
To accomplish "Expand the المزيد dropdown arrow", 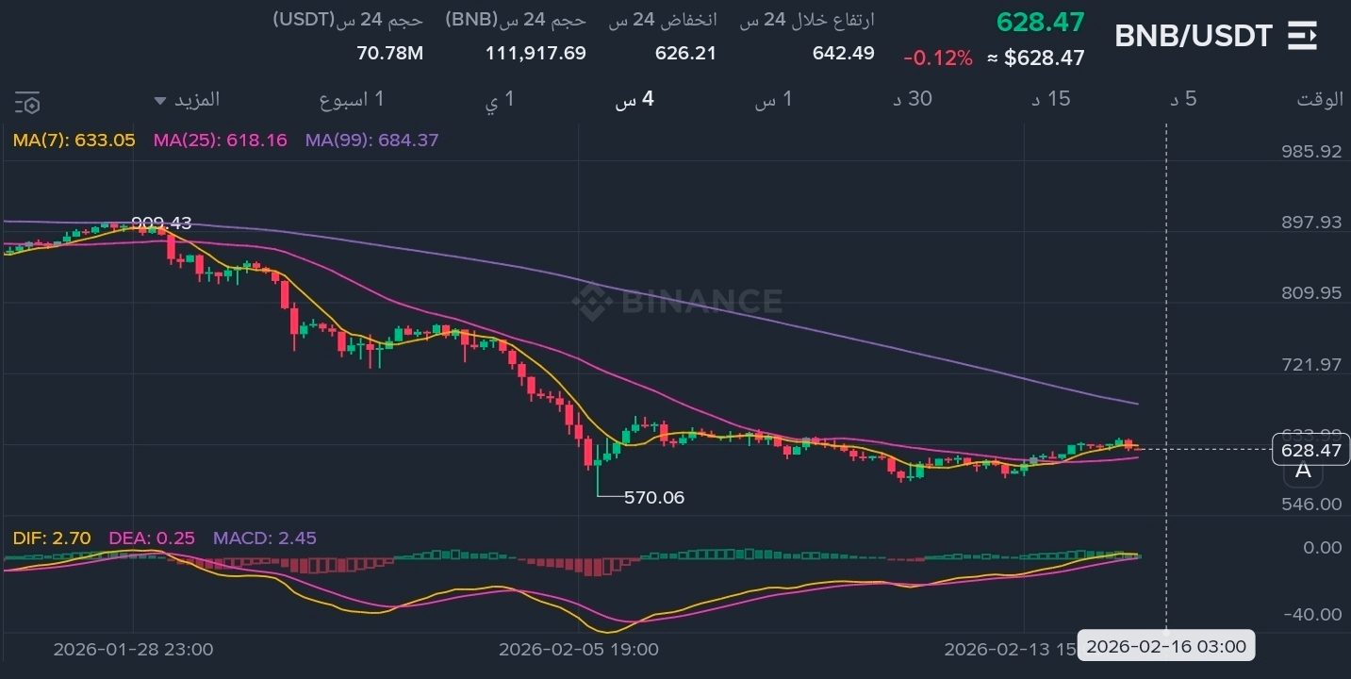I will [x=160, y=100].
